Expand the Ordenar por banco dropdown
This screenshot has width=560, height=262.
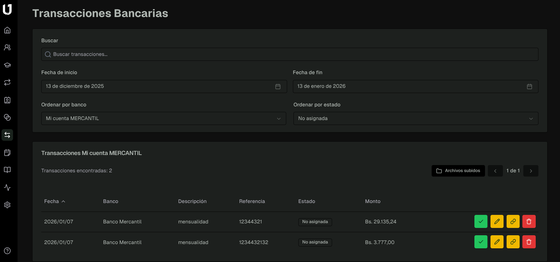point(164,119)
